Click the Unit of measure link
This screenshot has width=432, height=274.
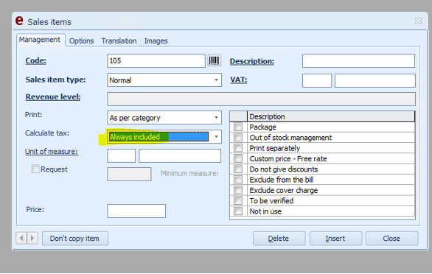tap(52, 152)
